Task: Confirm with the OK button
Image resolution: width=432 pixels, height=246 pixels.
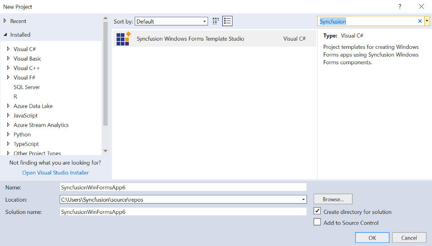Action: point(372,238)
